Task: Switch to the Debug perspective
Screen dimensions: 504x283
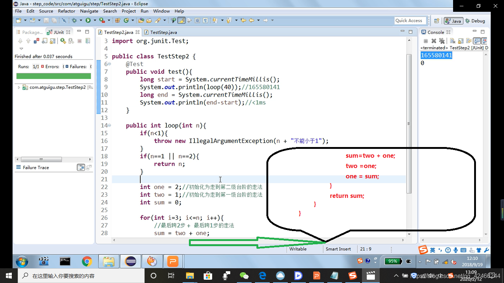Action: coord(475,21)
